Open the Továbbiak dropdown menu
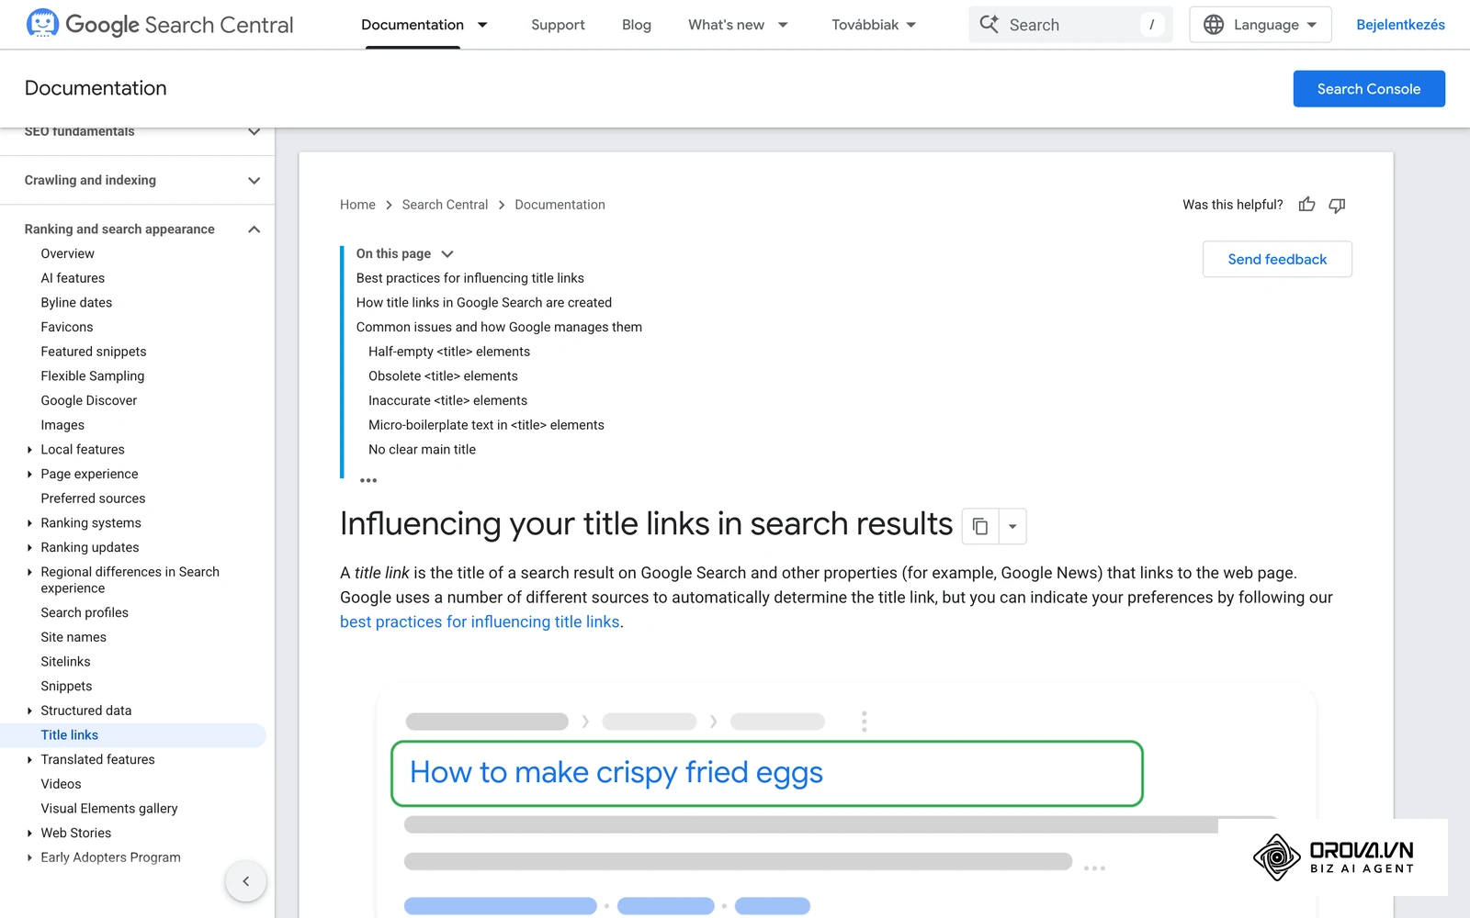Image resolution: width=1470 pixels, height=918 pixels. coord(874,25)
